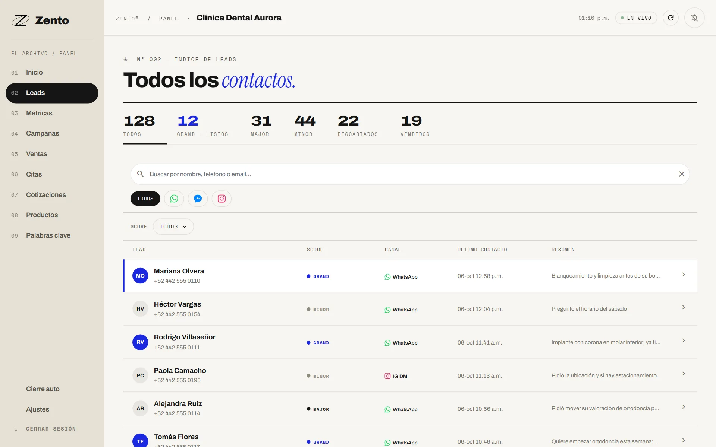This screenshot has width=716, height=447.
Task: Click the Zento logo icon
Action: tap(21, 20)
